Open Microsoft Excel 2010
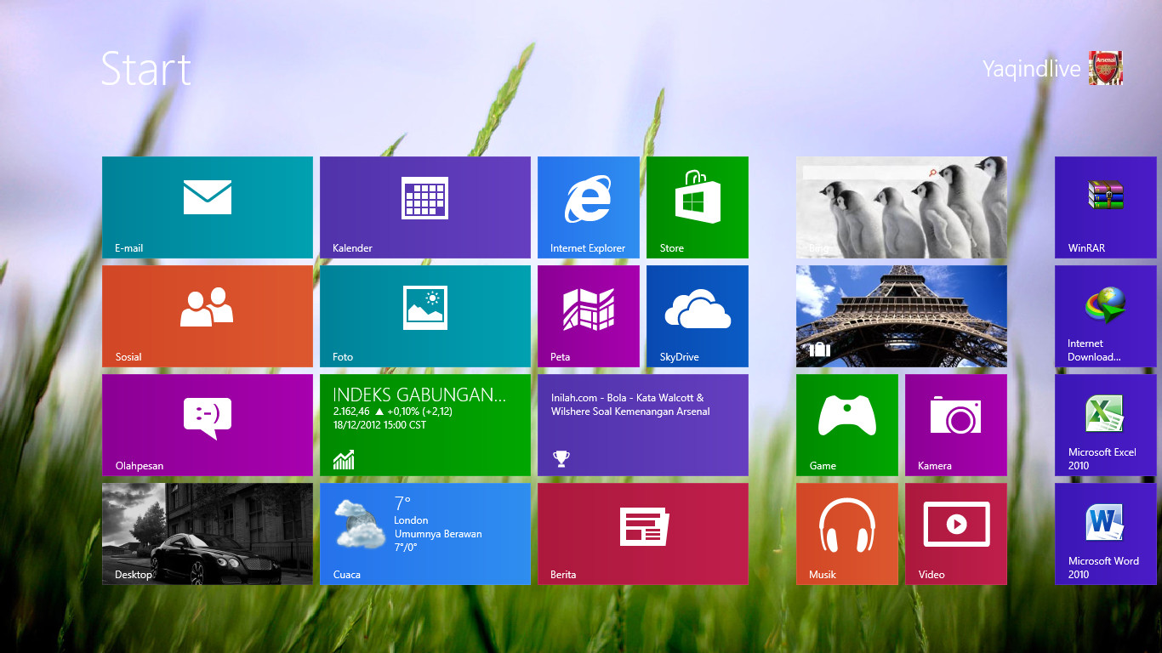This screenshot has height=653, width=1162. pos(1105,425)
